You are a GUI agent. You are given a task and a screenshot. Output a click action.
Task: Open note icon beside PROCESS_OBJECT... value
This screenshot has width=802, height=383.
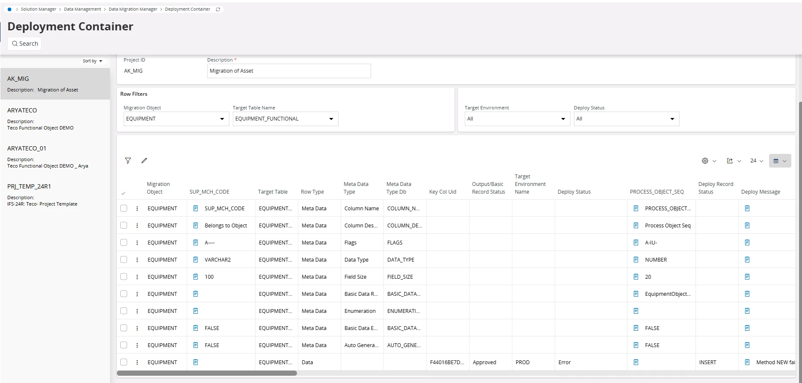[x=636, y=208]
